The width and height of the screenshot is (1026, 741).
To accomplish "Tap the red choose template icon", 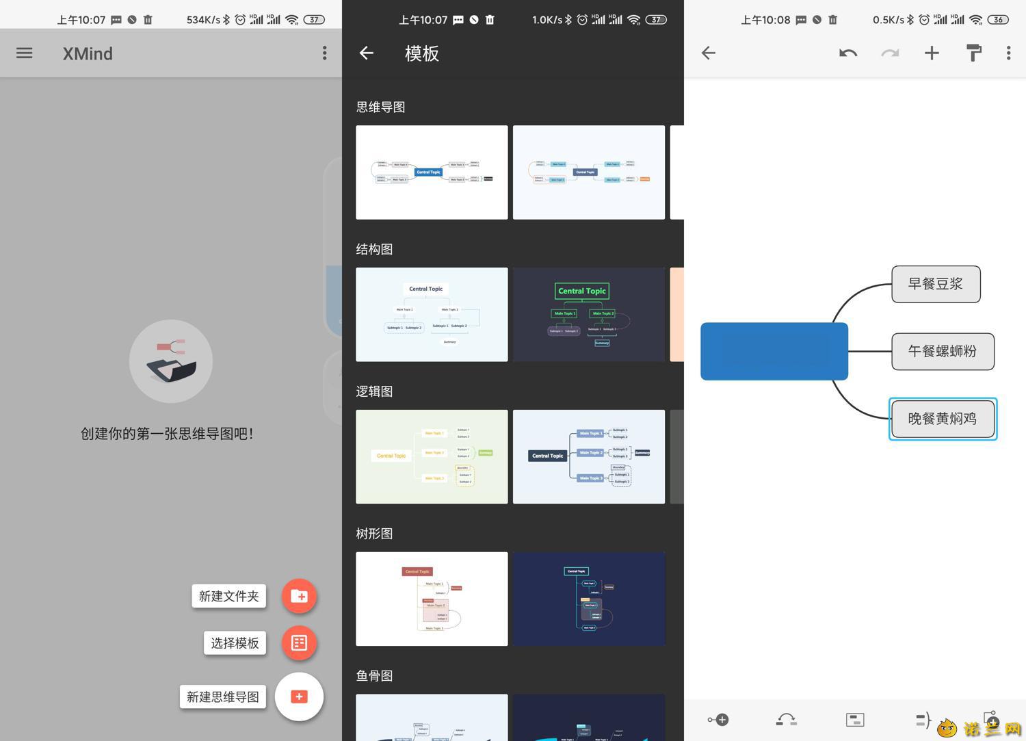I will coord(299,643).
